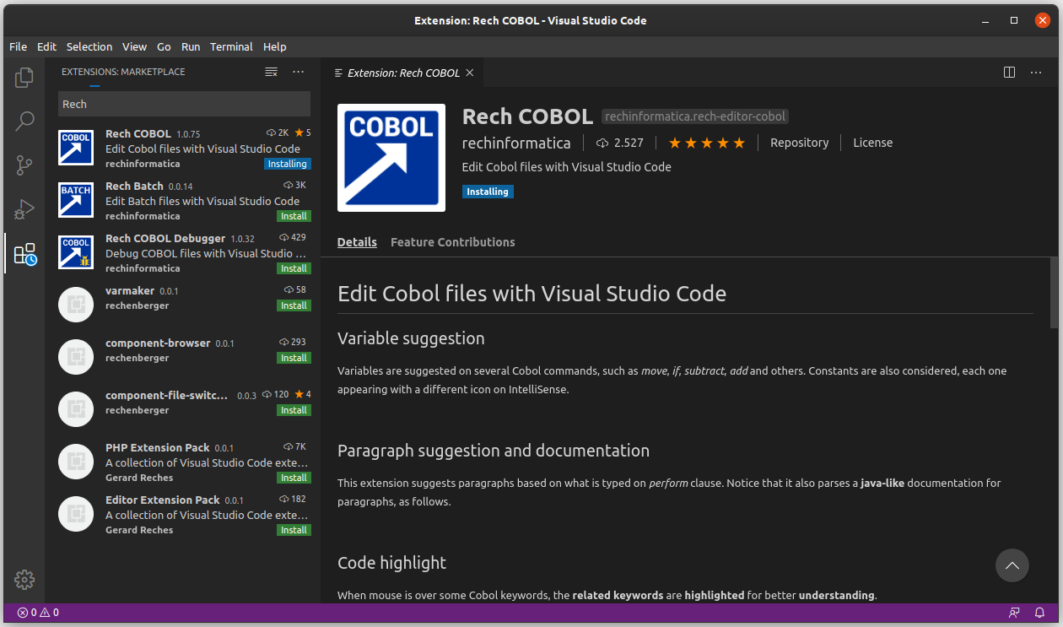The image size is (1063, 627).
Task: Open the Explorer view in the activity bar
Action: pos(24,76)
